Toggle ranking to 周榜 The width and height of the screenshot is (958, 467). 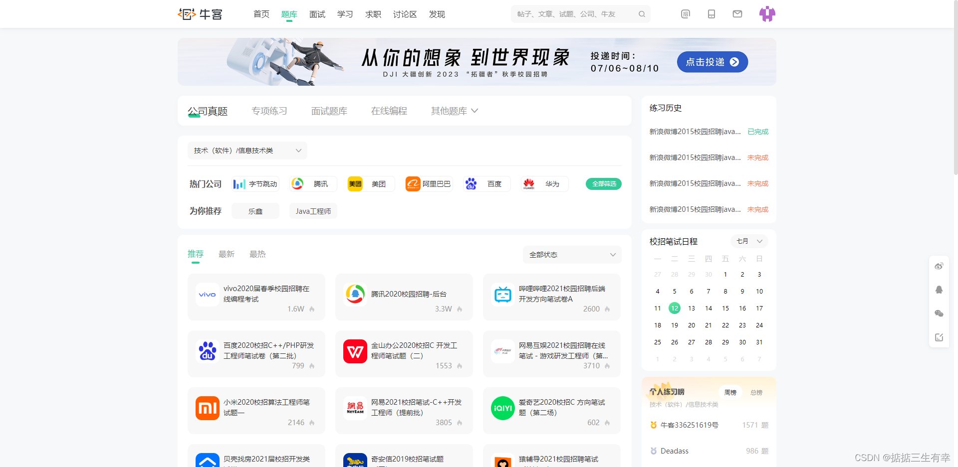[x=730, y=393]
